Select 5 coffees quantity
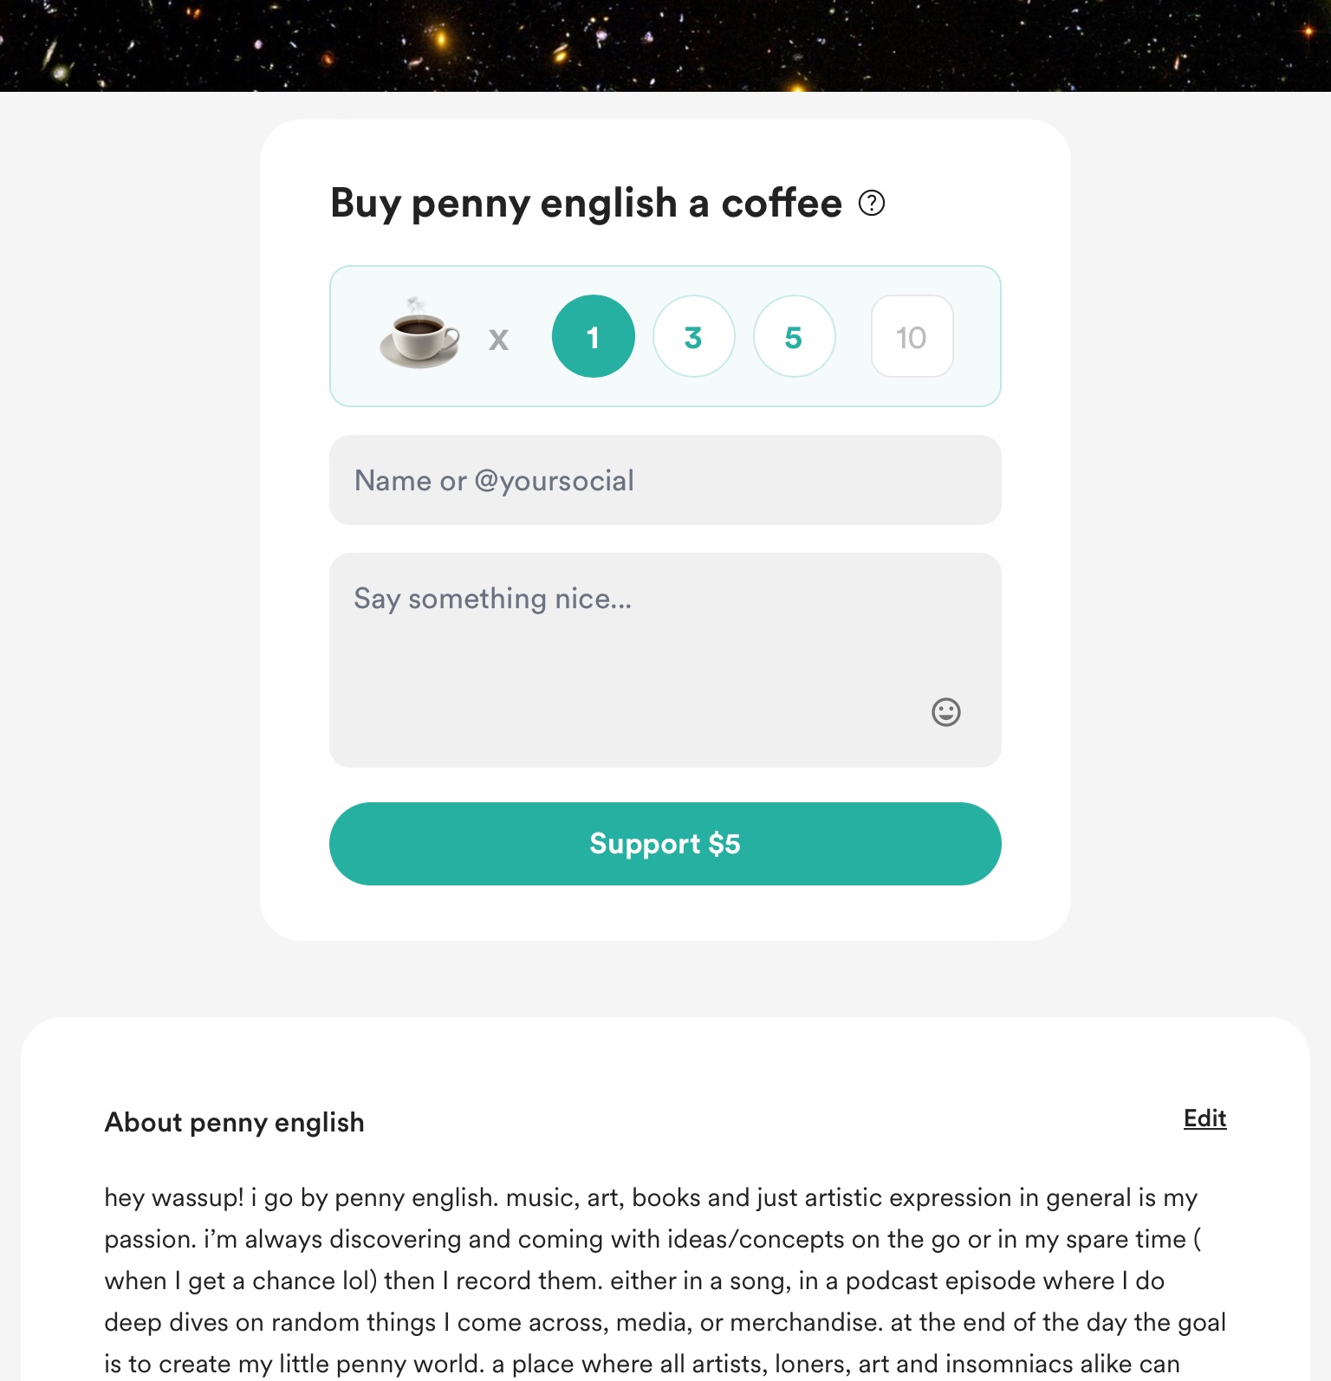The image size is (1331, 1381). 794,336
